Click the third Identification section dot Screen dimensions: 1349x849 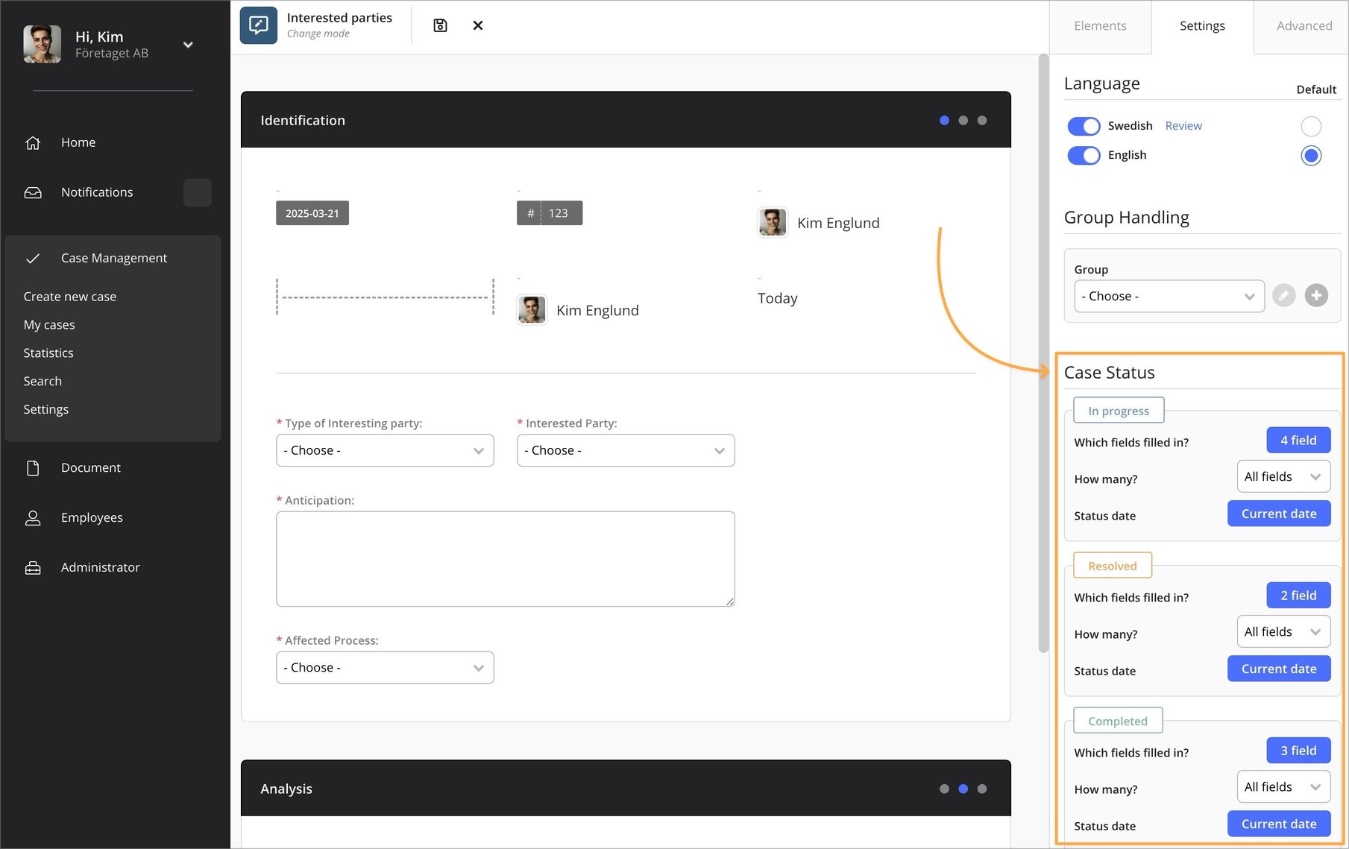pos(982,120)
